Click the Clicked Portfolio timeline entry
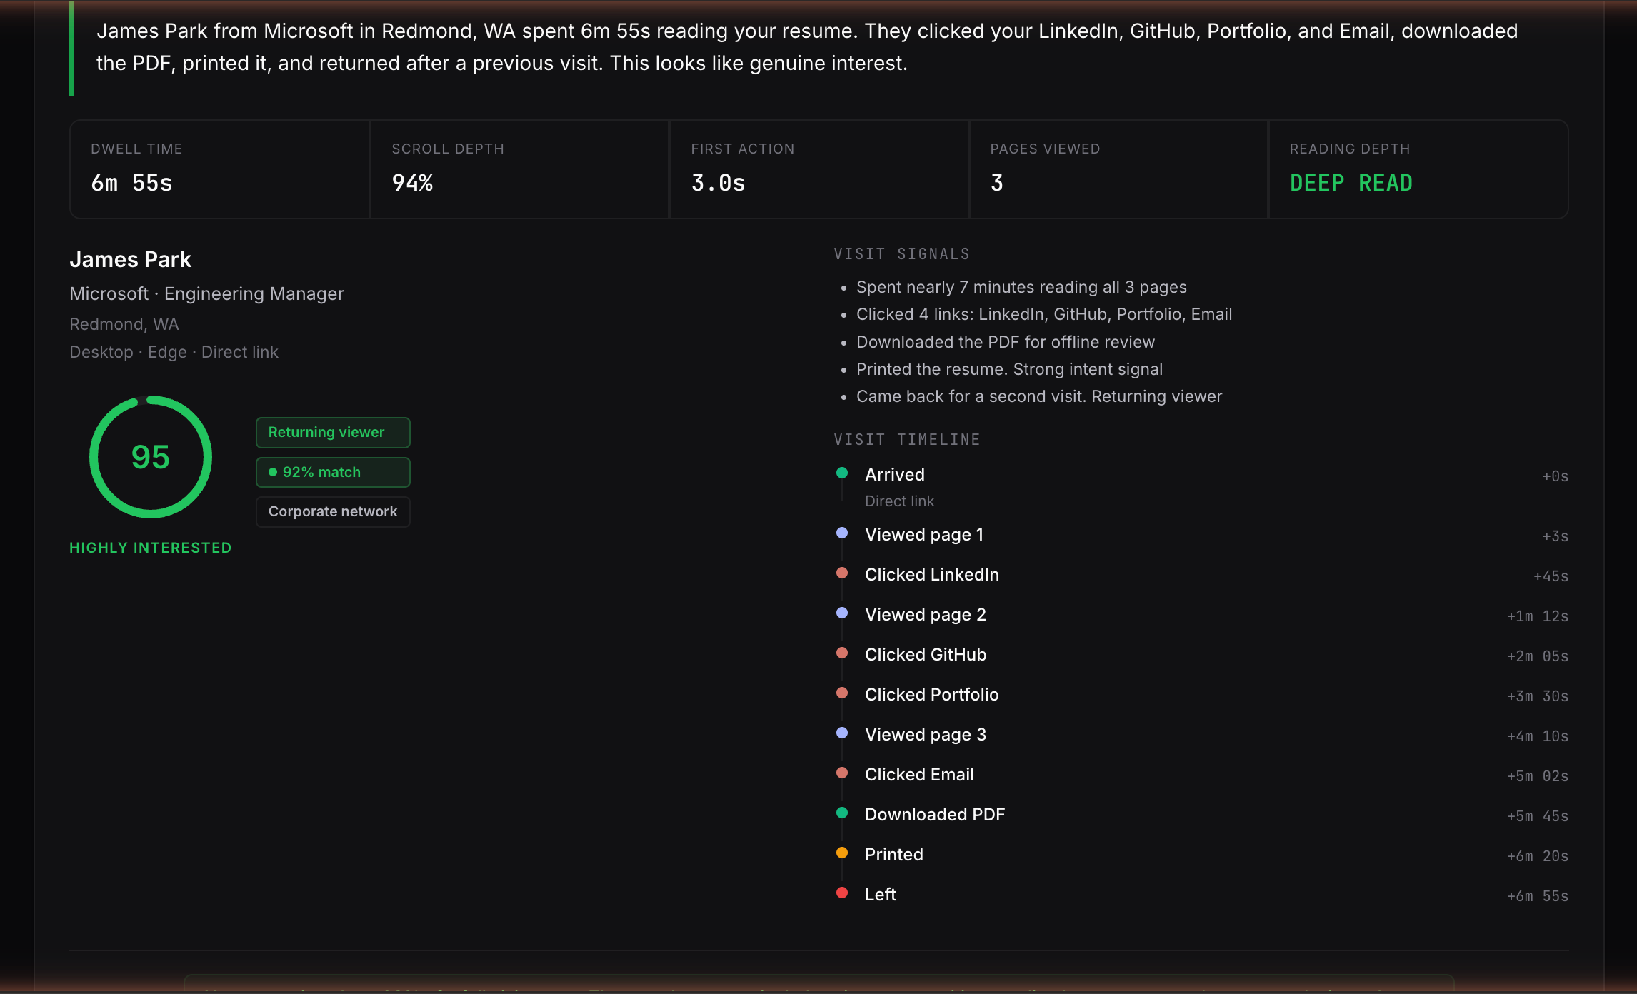1637x994 pixels. click(931, 694)
